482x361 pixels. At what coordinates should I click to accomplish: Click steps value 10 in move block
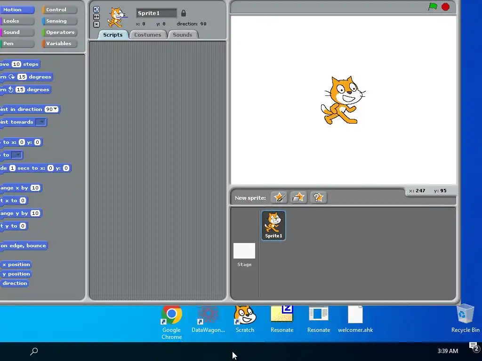(16, 64)
